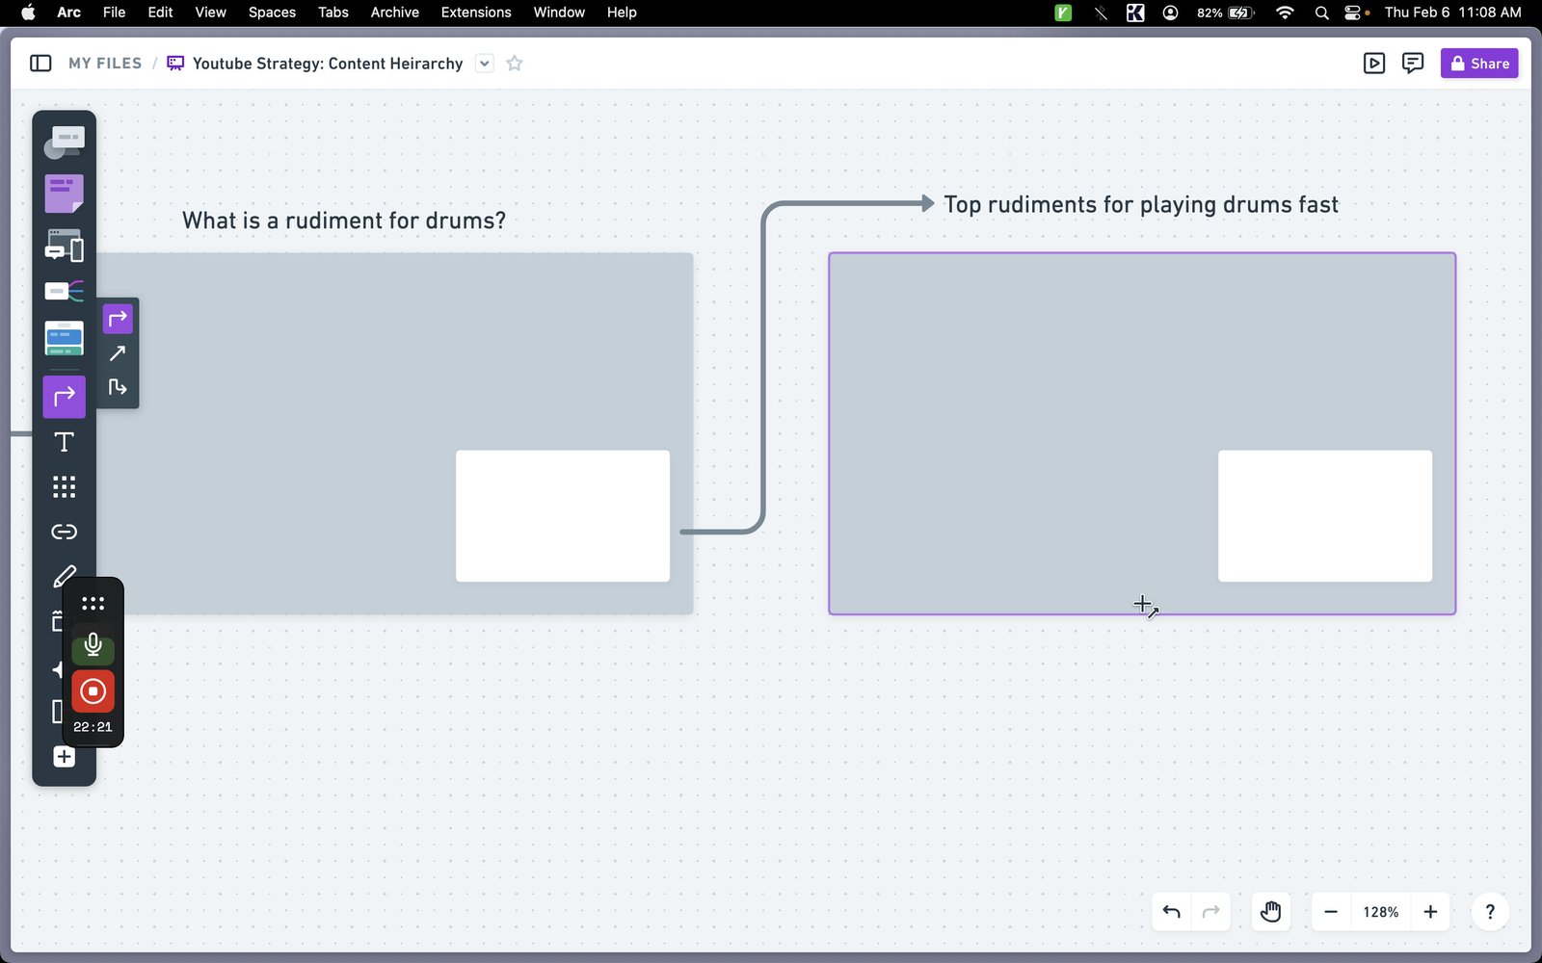Open the Spaces menu in the menu bar
The width and height of the screenshot is (1542, 963).
272,13
